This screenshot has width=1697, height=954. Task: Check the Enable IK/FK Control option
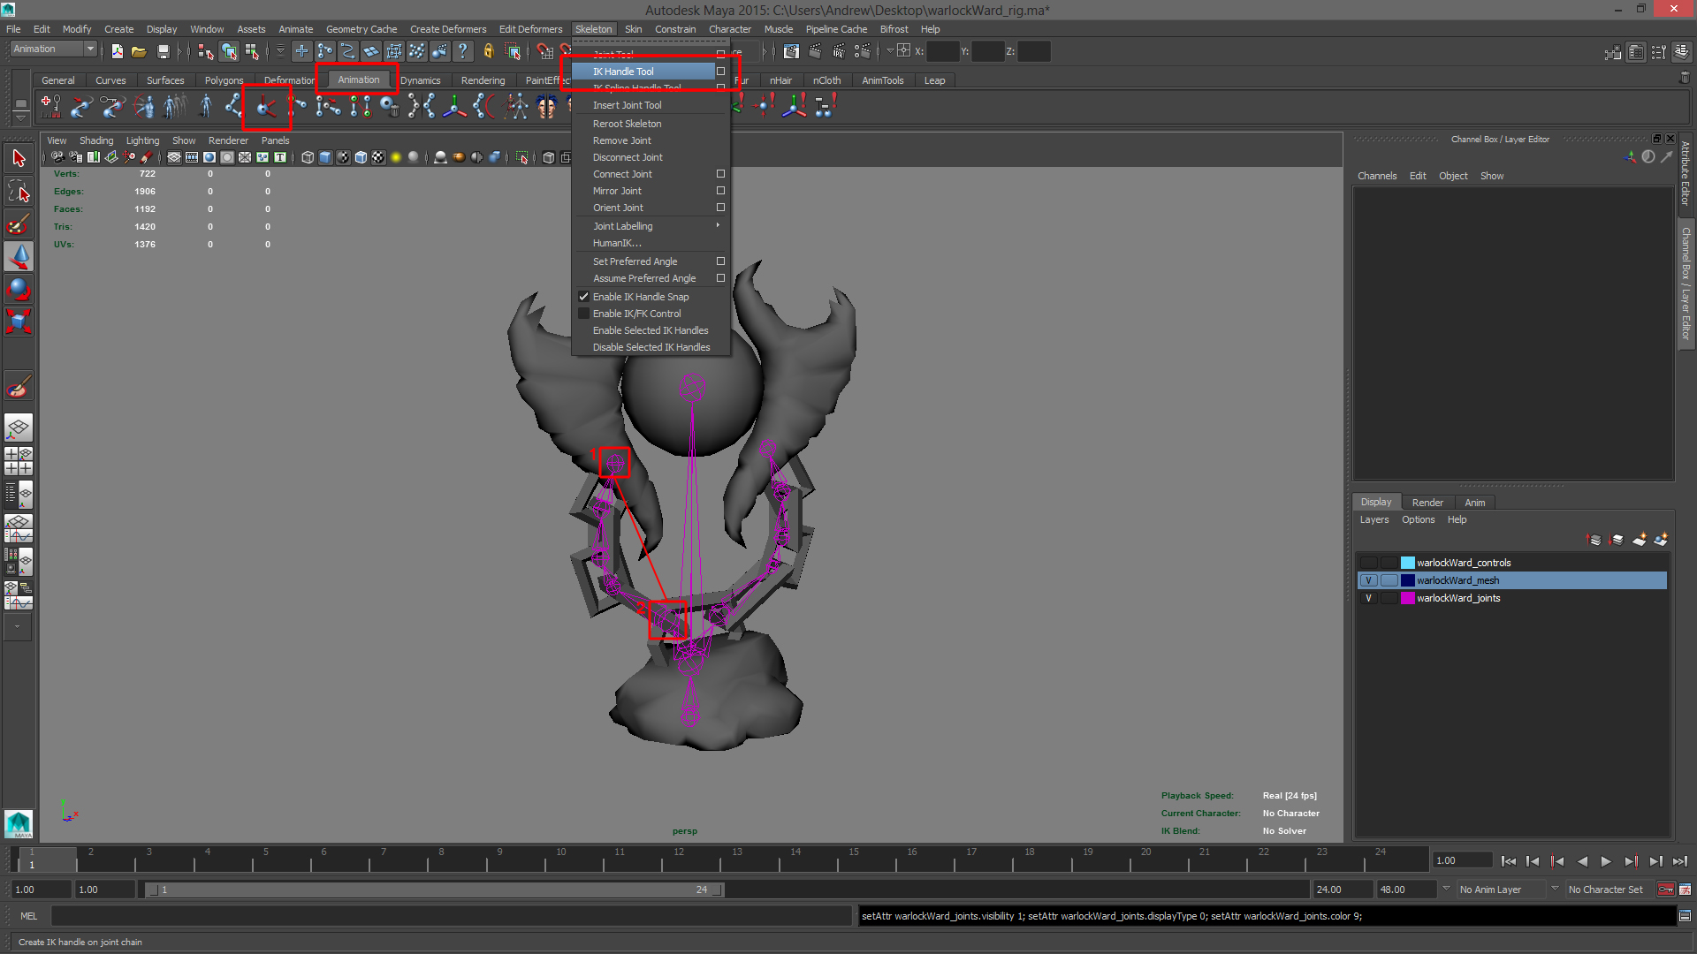tap(583, 314)
